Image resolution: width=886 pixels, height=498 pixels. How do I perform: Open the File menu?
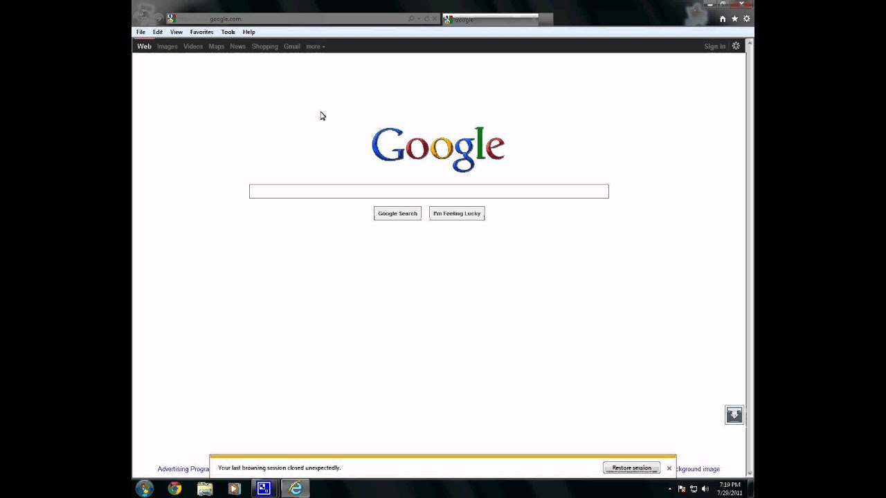(x=141, y=32)
